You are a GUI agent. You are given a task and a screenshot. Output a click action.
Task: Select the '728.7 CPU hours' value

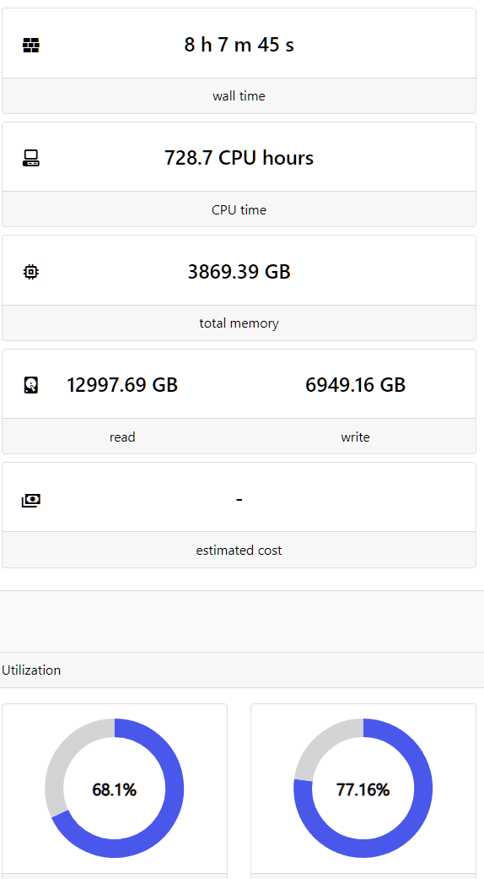click(239, 158)
